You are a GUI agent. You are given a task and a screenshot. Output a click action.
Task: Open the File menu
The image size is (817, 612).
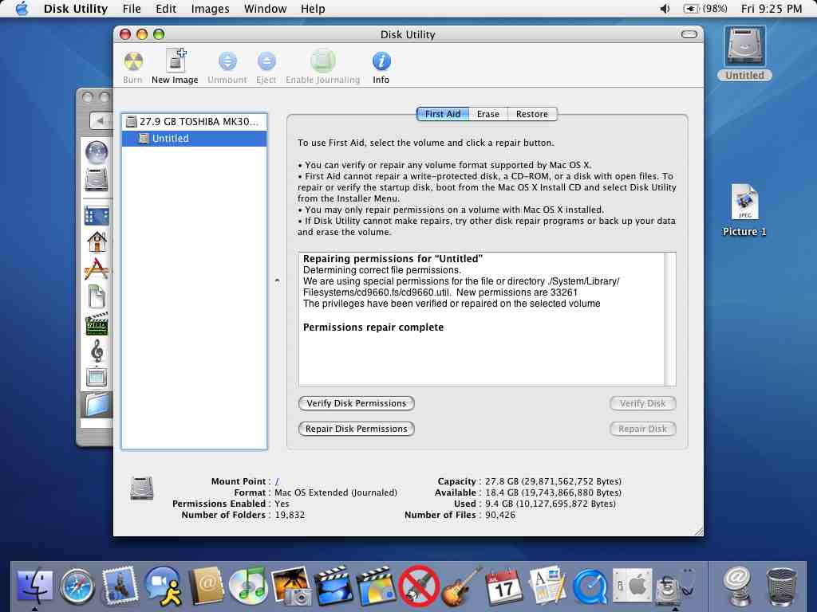[x=132, y=9]
